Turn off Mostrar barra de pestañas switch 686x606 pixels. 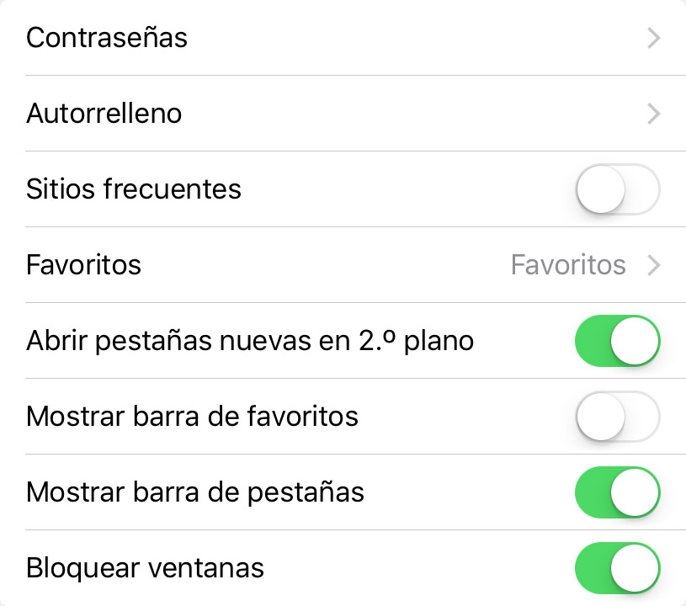tap(617, 492)
